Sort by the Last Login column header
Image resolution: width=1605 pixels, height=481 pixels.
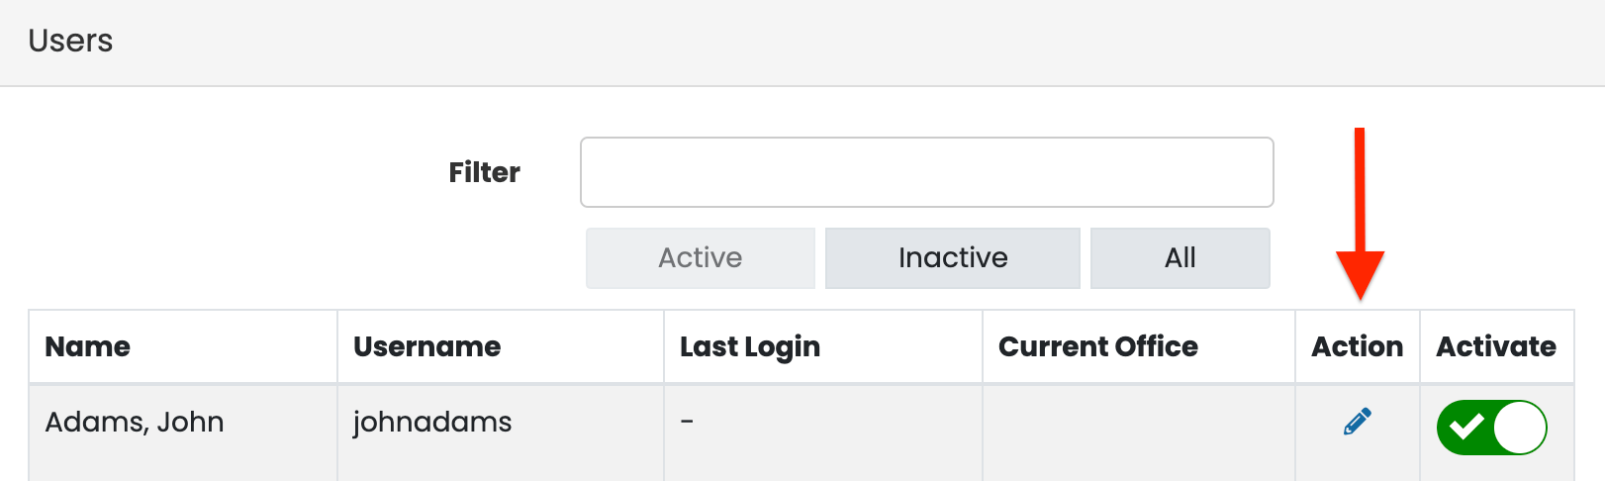pos(750,347)
